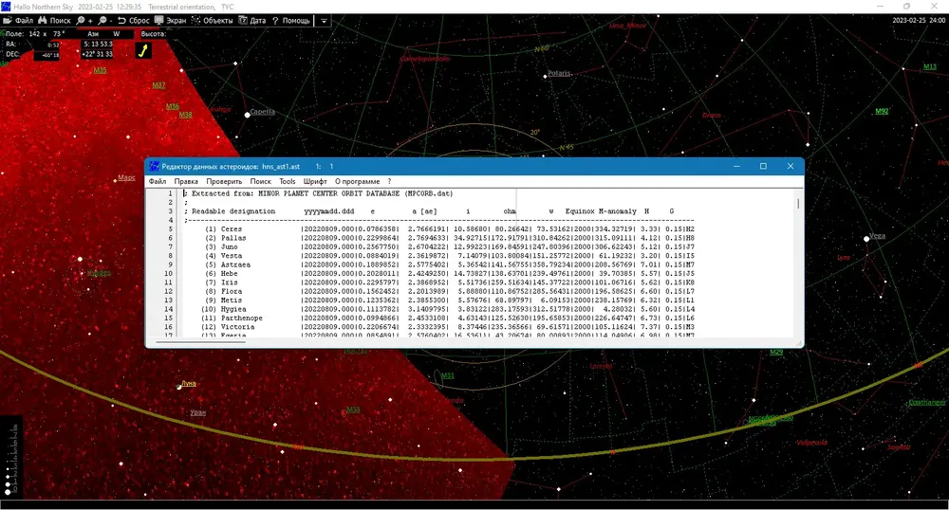Maximize the asteroid editor window
This screenshot has width=949, height=510.
[x=763, y=166]
